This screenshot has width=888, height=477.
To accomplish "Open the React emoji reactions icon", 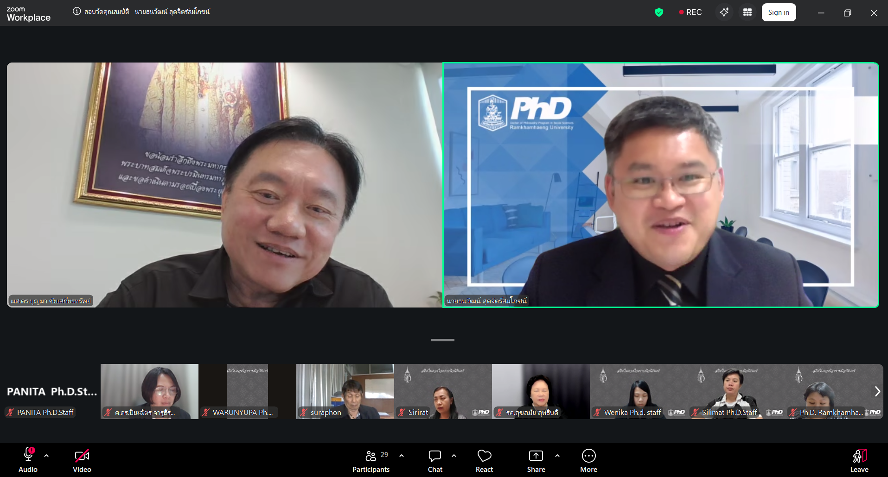I will [484, 456].
